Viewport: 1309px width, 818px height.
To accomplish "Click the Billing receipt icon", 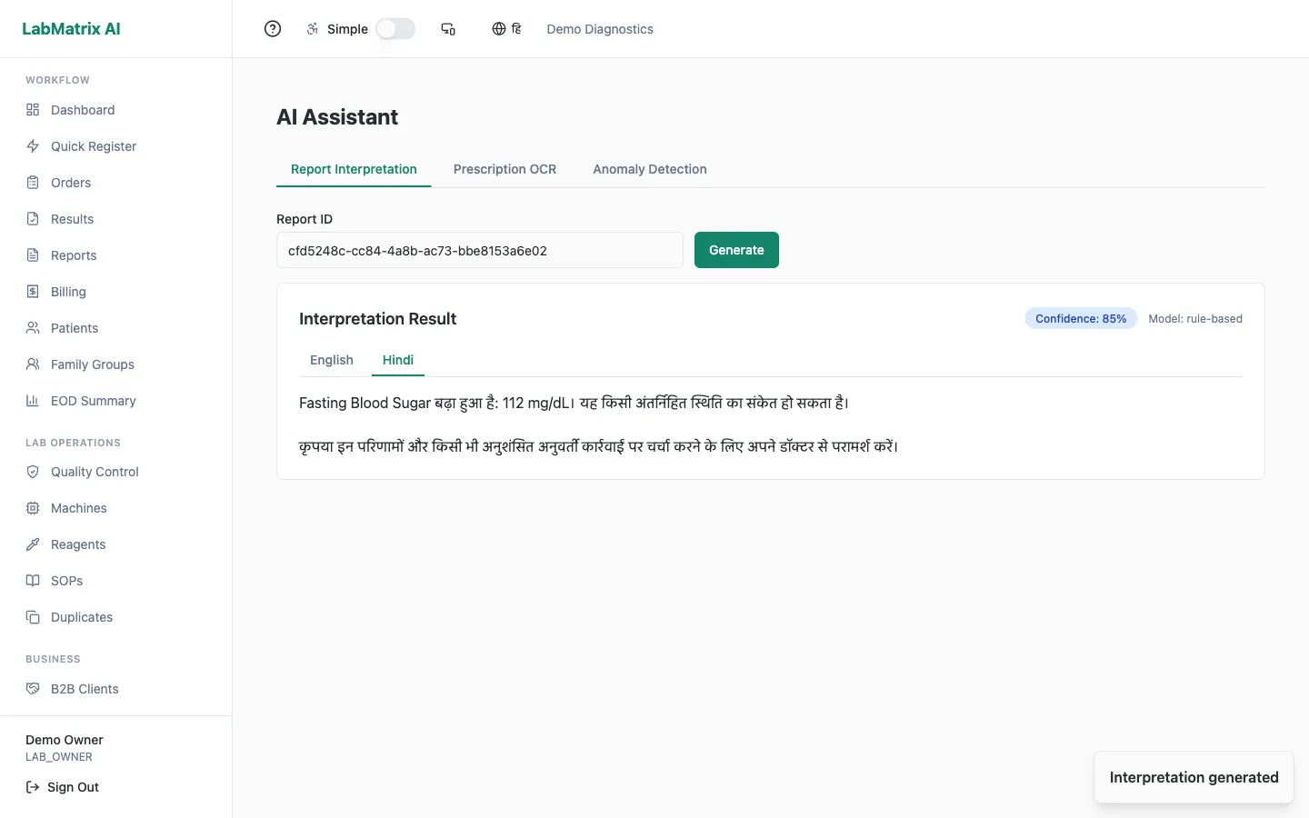I will point(33,292).
